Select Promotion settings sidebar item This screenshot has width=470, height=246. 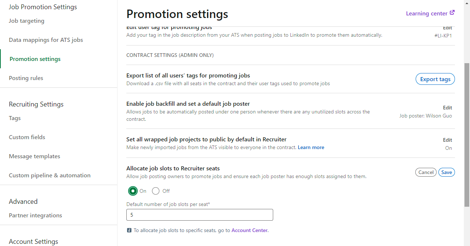click(35, 59)
